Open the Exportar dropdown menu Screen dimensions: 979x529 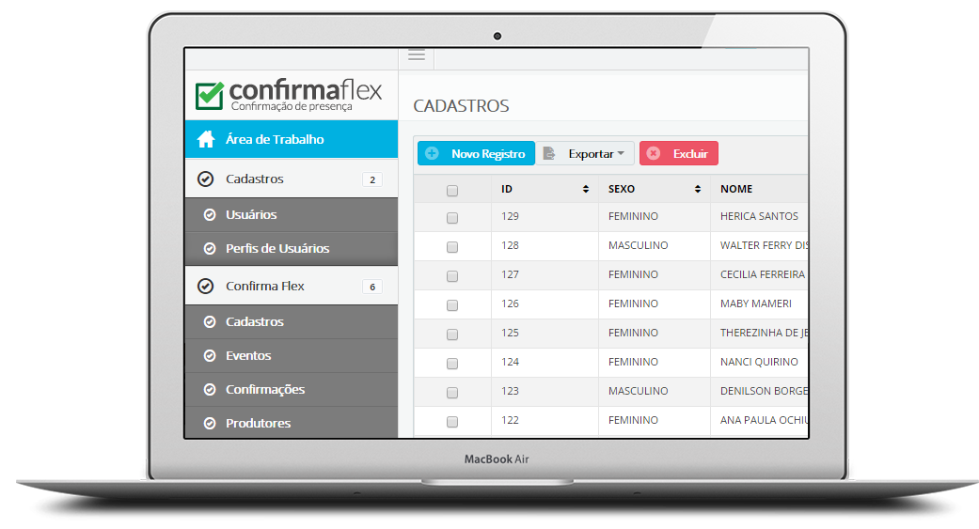tap(585, 154)
